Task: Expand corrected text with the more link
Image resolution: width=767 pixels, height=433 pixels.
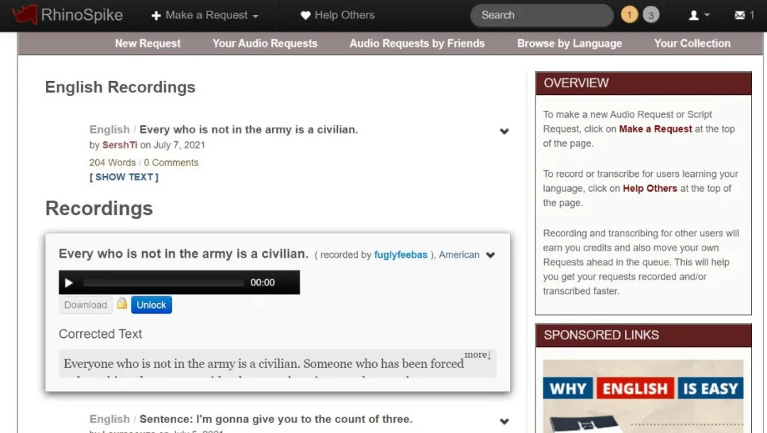Action: tap(477, 355)
